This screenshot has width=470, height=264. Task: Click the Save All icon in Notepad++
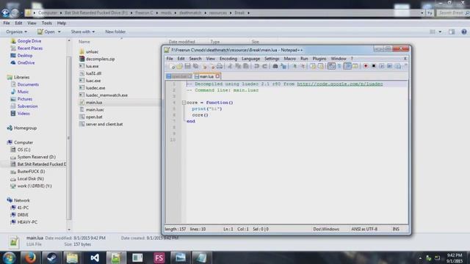pyautogui.click(x=196, y=66)
